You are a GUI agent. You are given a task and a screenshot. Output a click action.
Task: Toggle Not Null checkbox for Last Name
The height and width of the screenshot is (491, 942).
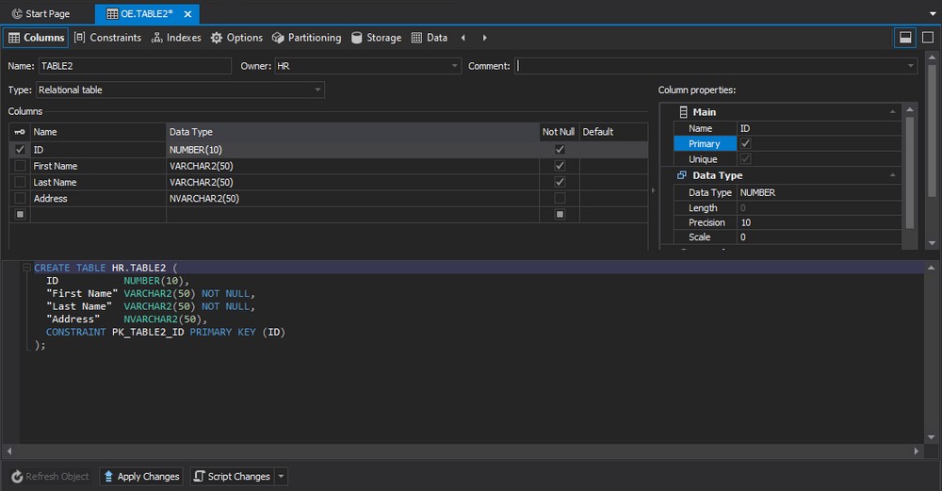pos(560,182)
